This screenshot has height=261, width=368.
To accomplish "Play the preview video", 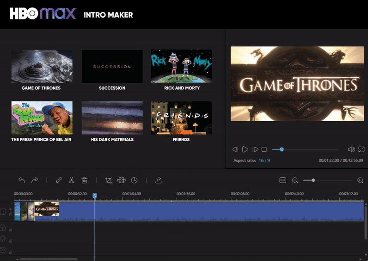I will [x=245, y=149].
